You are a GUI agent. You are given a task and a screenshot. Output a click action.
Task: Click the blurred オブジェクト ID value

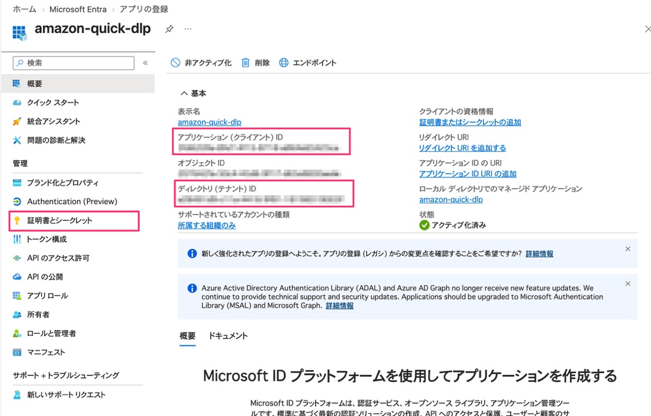coord(260,173)
